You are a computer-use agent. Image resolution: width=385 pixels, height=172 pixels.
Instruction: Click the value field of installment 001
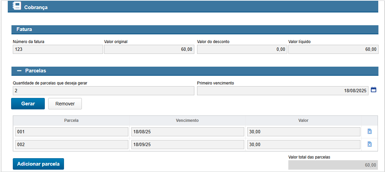303,132
